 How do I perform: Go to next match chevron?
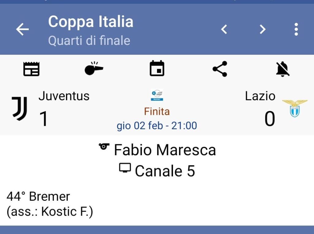[x=262, y=30]
